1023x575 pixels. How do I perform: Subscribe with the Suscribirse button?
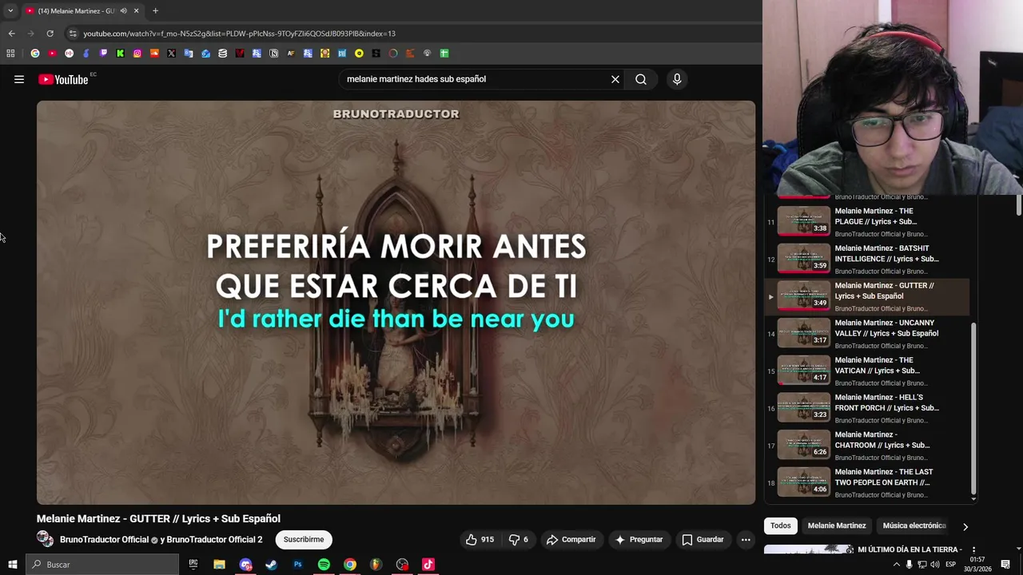click(x=304, y=539)
